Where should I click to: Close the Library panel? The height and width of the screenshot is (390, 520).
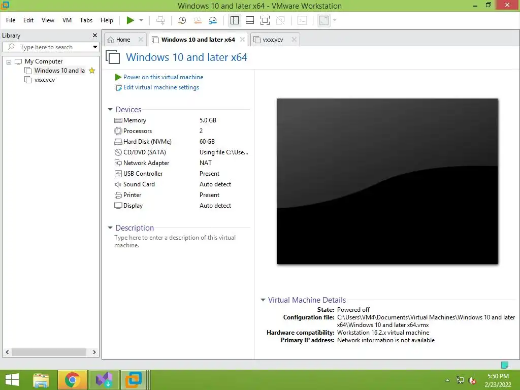pyautogui.click(x=95, y=35)
